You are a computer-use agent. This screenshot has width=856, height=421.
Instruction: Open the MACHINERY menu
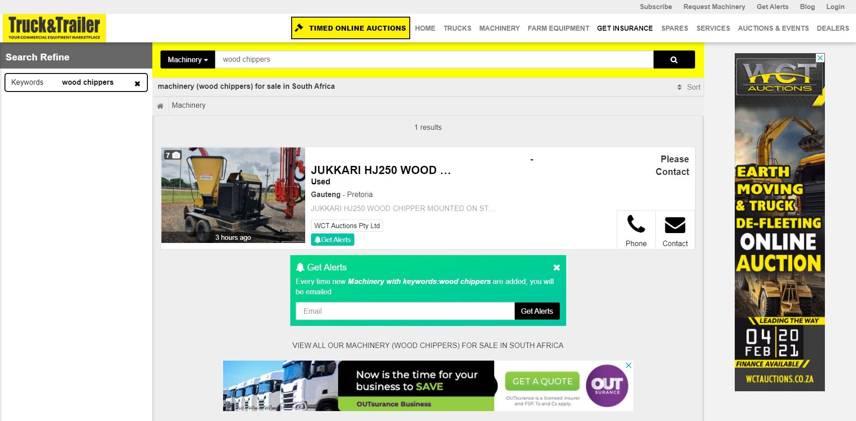tap(499, 28)
